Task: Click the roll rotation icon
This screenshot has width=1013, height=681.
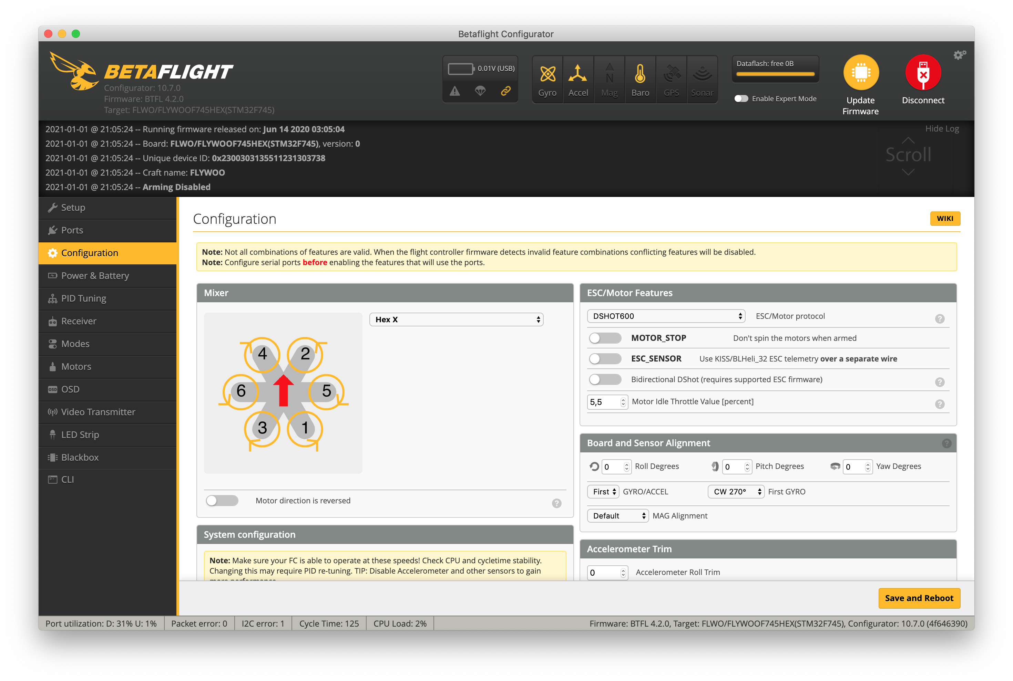Action: 594,467
